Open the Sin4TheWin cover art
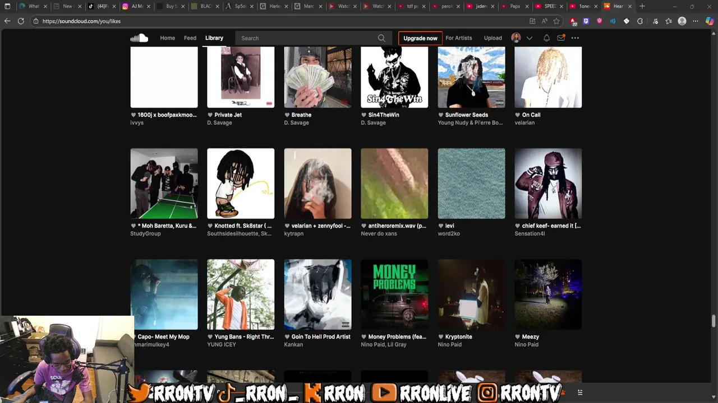This screenshot has height=403, width=718. point(394,77)
